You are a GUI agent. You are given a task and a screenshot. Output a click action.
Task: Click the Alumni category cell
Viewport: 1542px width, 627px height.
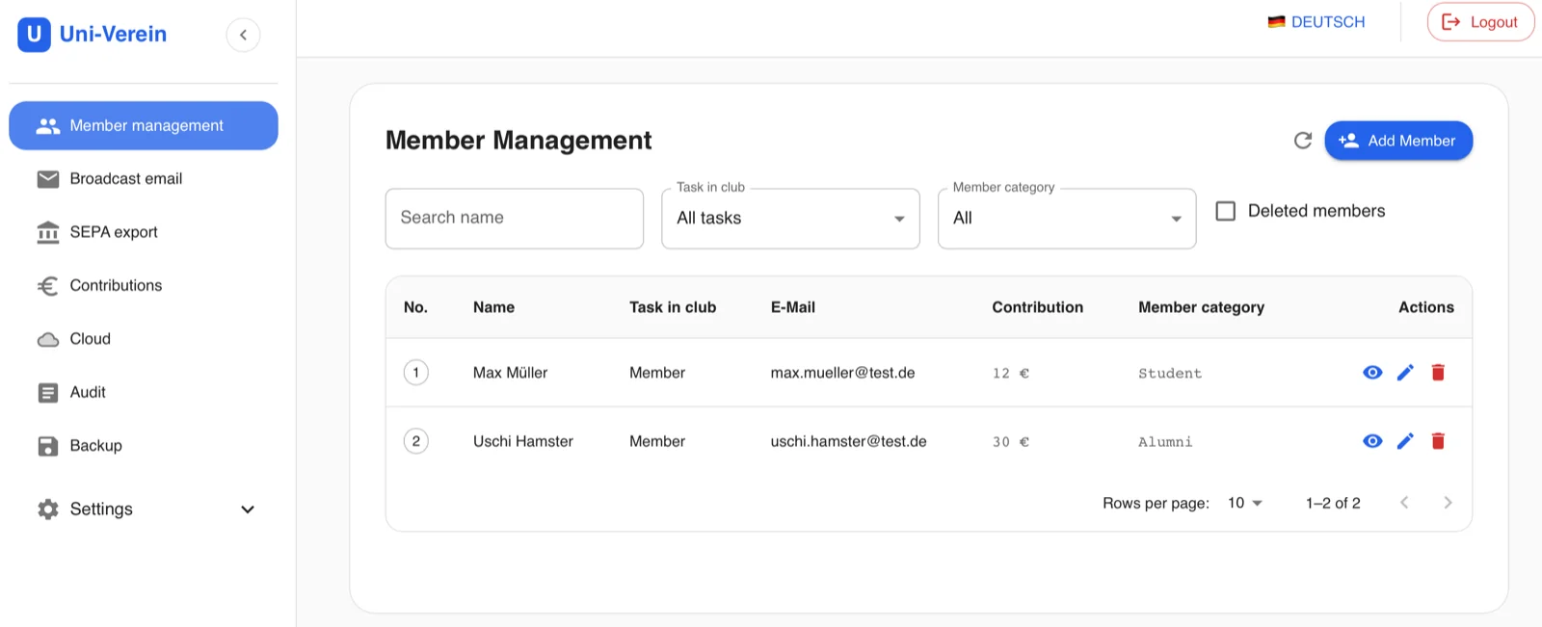point(1165,442)
